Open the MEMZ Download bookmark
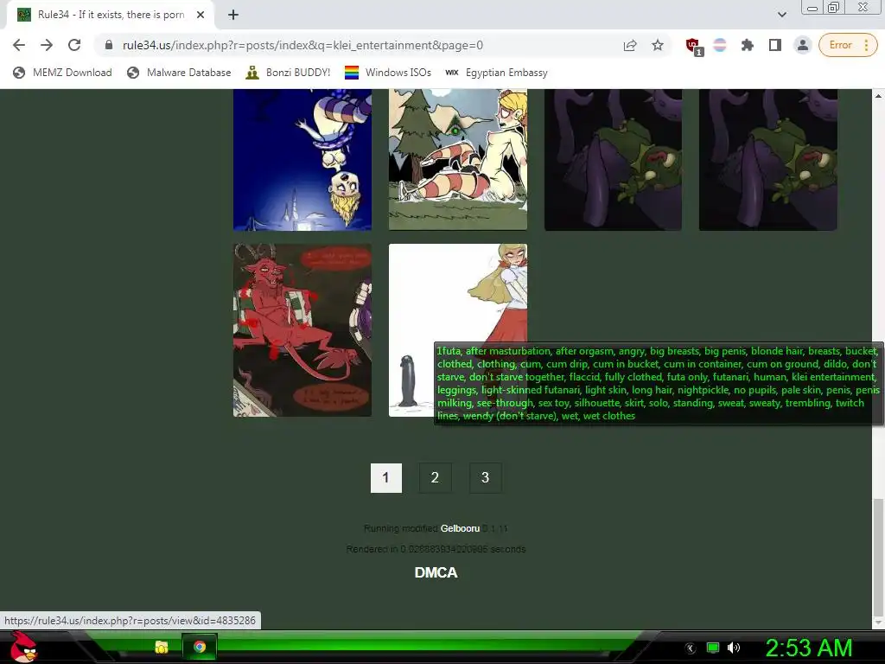885x664 pixels. 62,73
